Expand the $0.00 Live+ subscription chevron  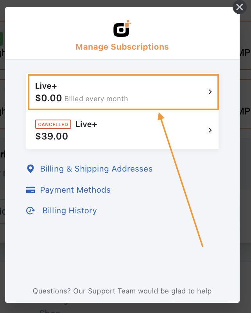coord(210,92)
